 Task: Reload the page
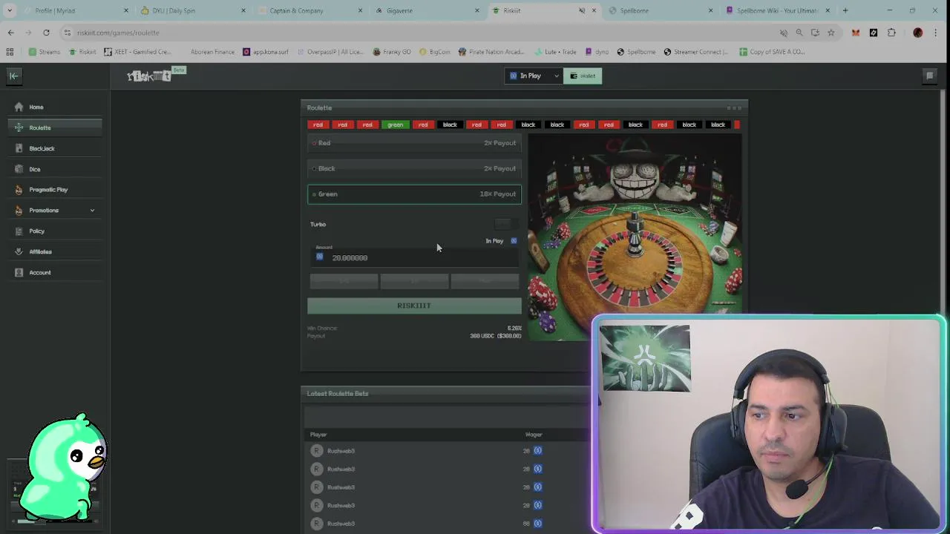[46, 33]
